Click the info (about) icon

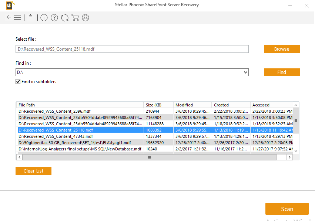tap(44, 18)
